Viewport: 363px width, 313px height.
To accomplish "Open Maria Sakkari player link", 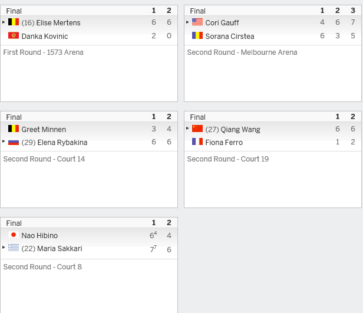I will coord(60,249).
